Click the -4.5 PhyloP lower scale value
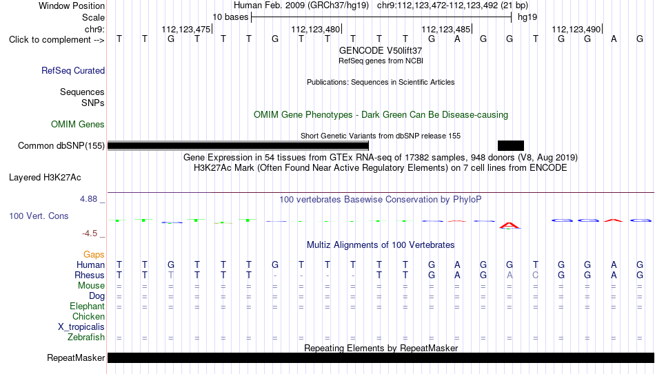The height and width of the screenshot is (374, 655). click(90, 233)
